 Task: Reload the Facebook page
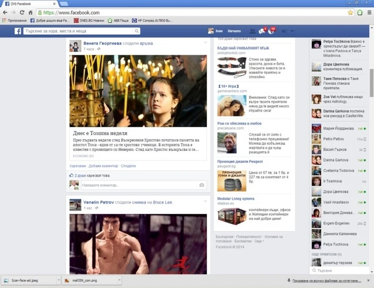[x=22, y=12]
